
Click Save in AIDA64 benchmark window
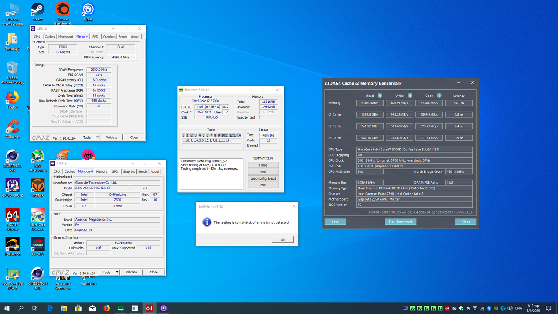(x=335, y=222)
